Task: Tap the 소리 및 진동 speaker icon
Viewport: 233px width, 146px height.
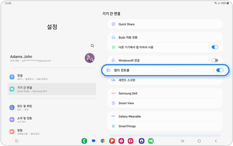Action: 12,119
